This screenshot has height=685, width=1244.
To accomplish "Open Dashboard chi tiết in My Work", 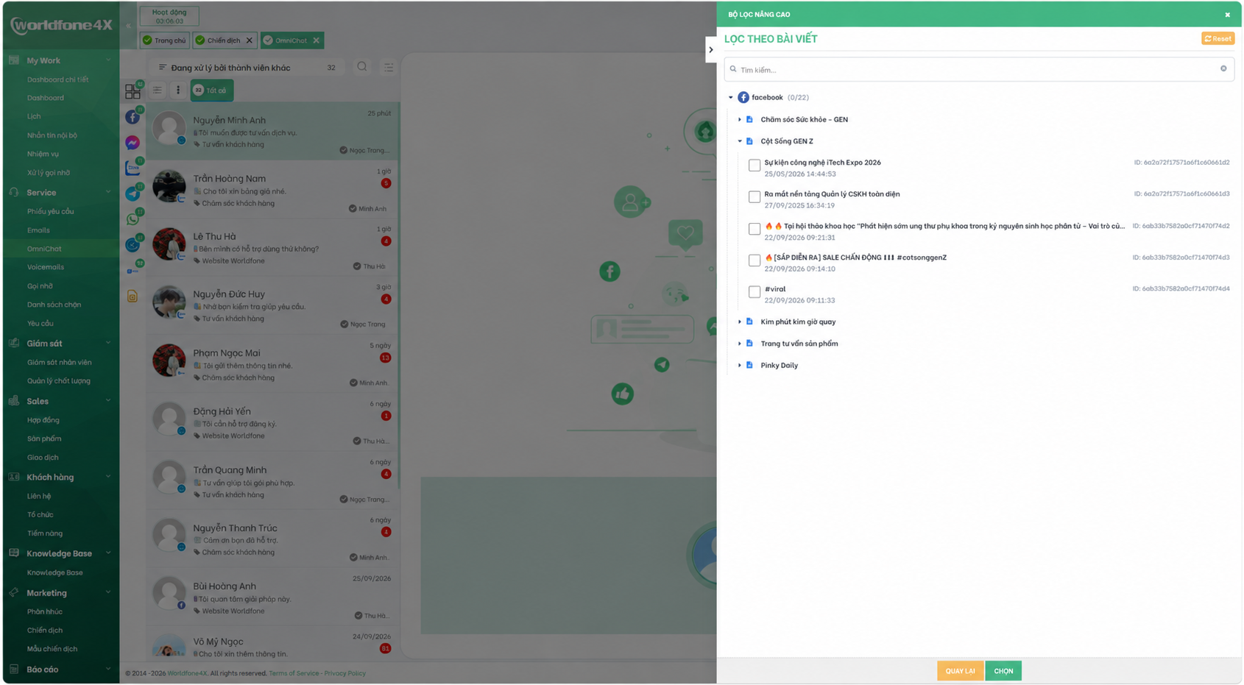I will tap(57, 79).
